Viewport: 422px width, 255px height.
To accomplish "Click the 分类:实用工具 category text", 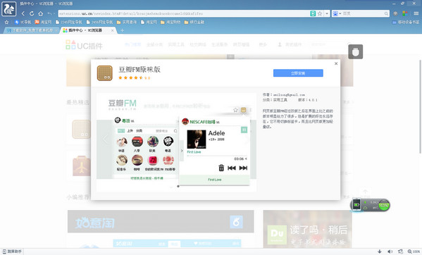I will (275, 100).
